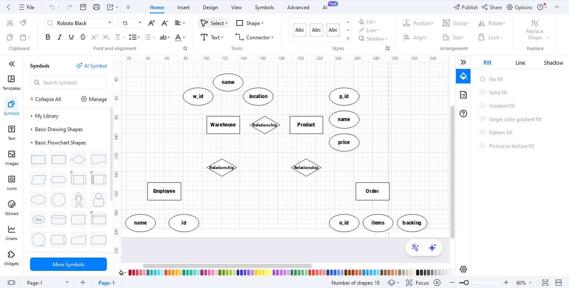Apply Strikethrough formatting

[83, 37]
